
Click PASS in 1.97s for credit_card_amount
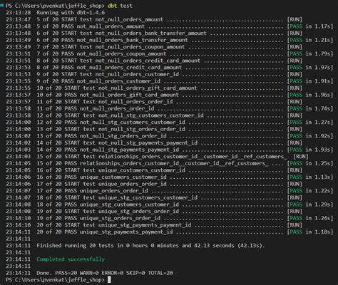310,68
